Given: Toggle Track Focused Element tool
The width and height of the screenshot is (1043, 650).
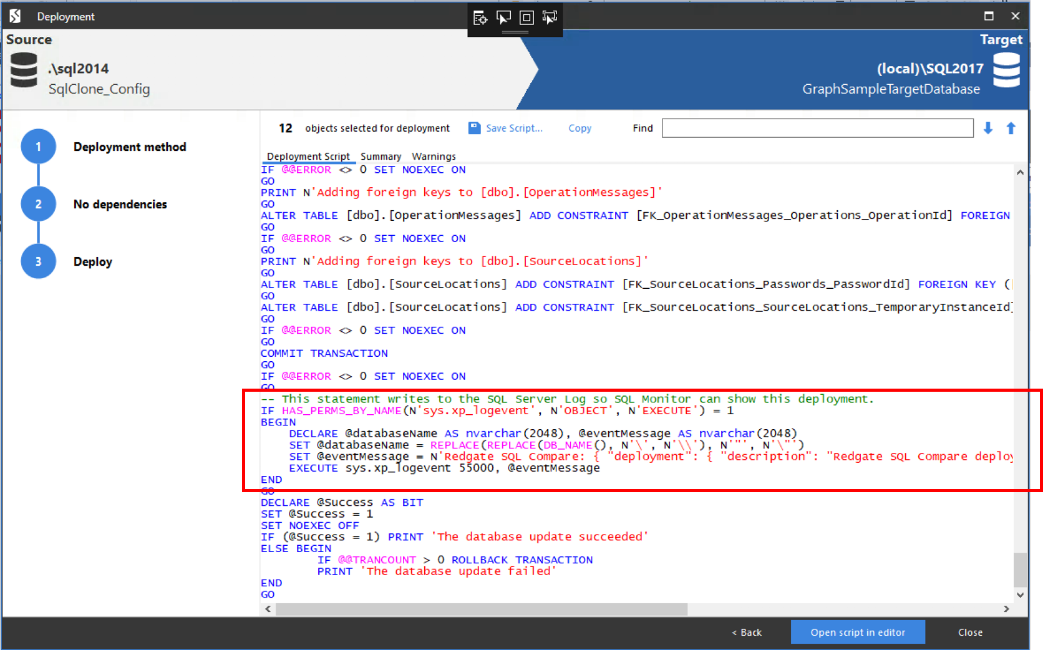Looking at the screenshot, I should [x=550, y=17].
